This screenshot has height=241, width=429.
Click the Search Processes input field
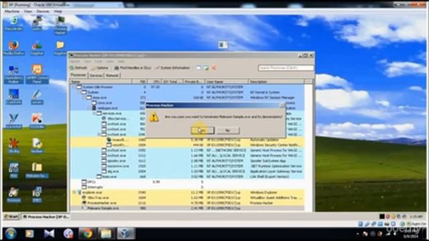pos(286,68)
